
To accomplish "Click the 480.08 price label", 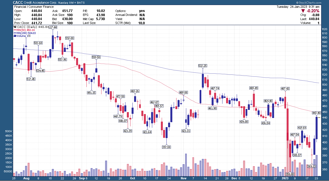I will coord(183,92).
